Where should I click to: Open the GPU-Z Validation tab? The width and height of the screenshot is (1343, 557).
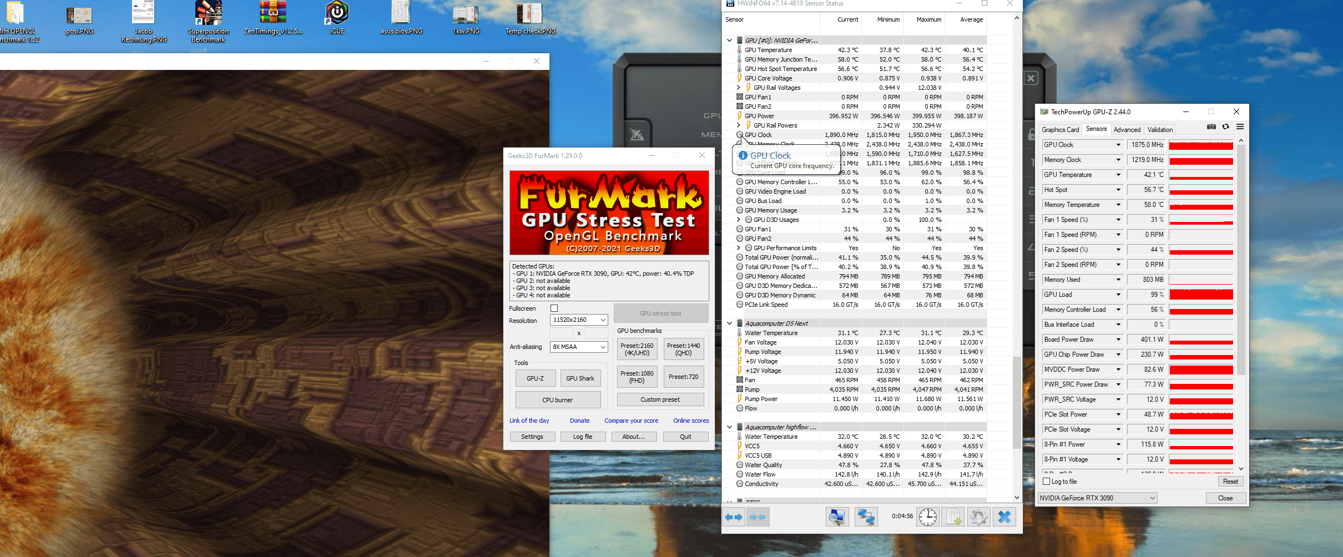coord(1160,129)
